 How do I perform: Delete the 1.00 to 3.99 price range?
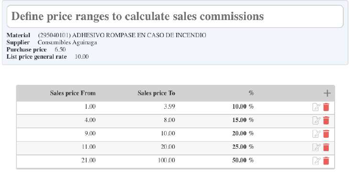326,107
